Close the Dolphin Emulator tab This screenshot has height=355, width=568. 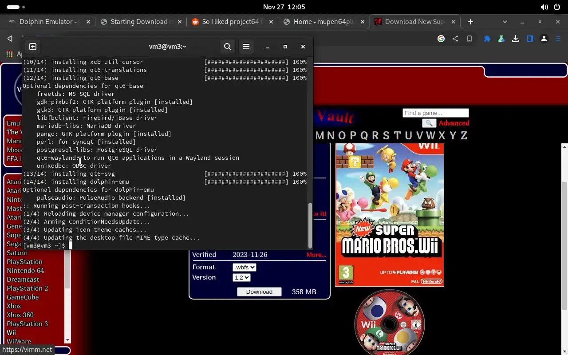point(88,22)
